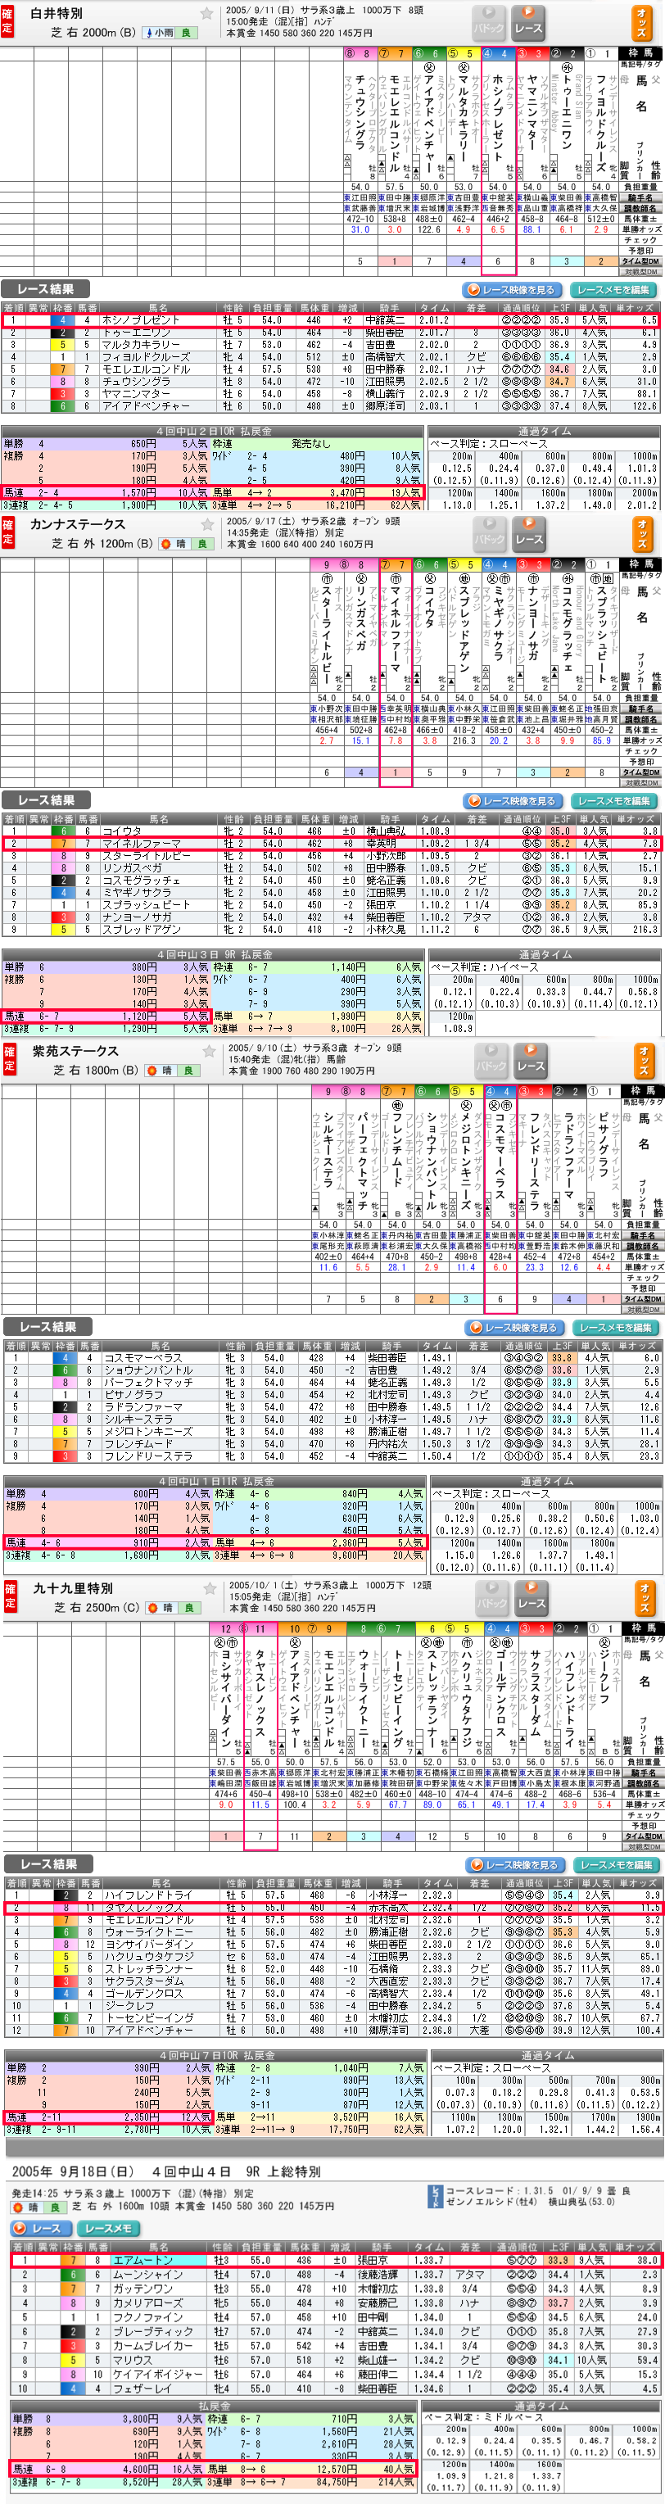
Task: Select winner ホシノプレゼント in 白井特別 results
Action: tap(140, 319)
